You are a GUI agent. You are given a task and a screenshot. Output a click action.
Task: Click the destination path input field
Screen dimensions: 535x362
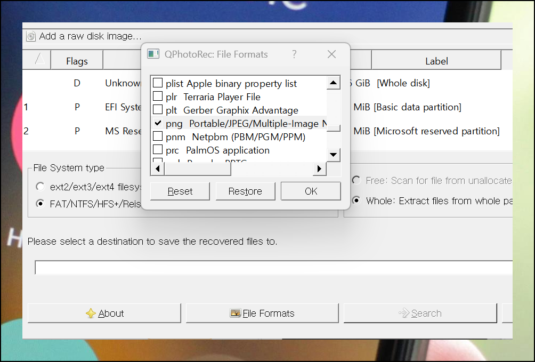click(x=274, y=268)
